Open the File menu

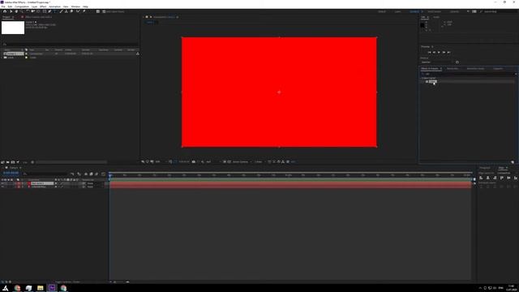(x=3, y=6)
